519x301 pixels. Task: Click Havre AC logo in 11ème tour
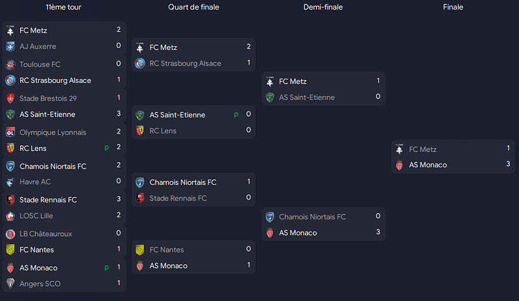10,182
